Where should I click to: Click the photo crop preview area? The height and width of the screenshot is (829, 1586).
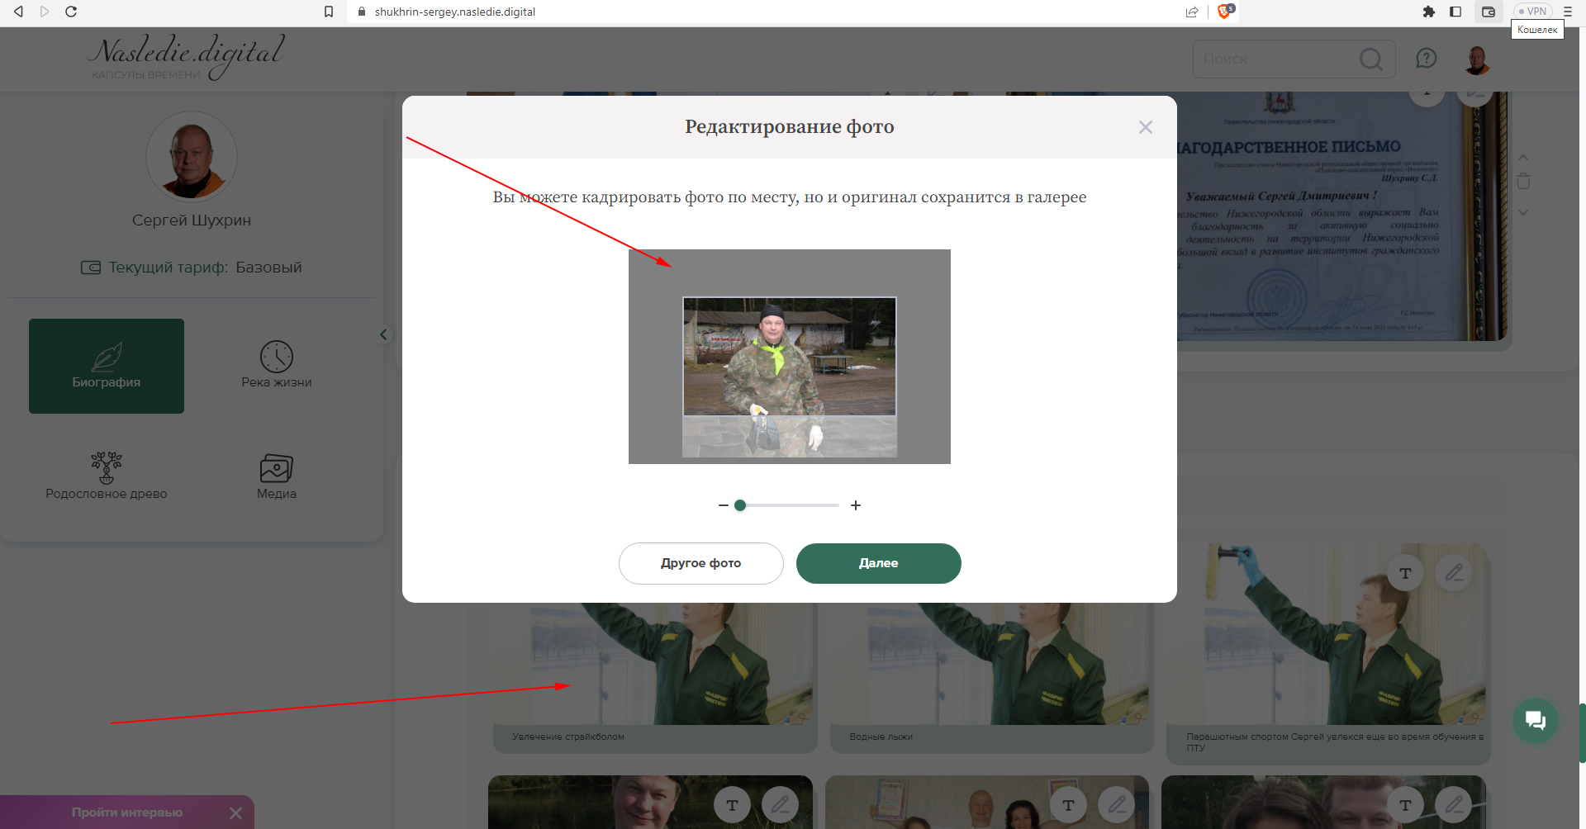click(x=790, y=357)
